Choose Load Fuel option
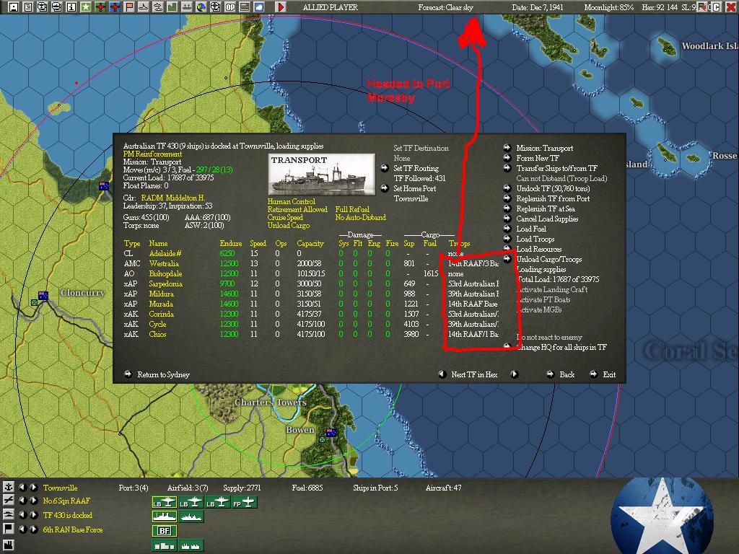Viewport: 739px width, 554px height. click(x=531, y=229)
